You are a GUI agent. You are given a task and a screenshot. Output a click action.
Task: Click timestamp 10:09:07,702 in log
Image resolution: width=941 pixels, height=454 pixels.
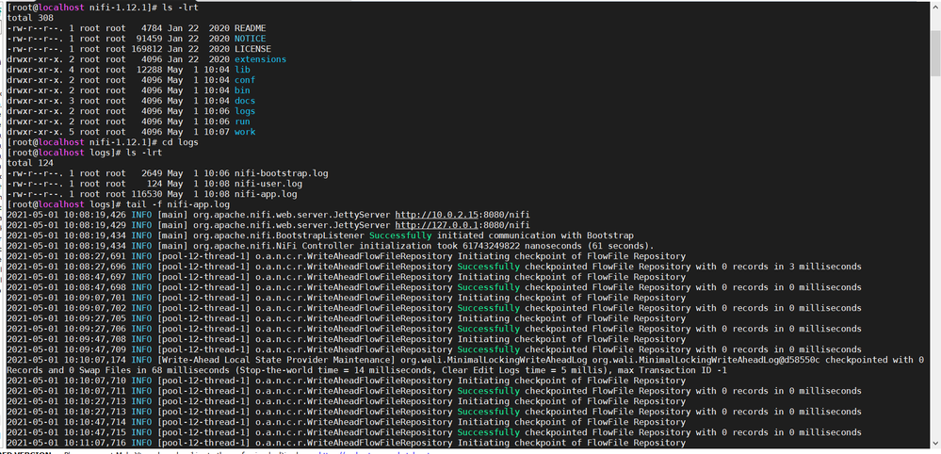coord(95,308)
